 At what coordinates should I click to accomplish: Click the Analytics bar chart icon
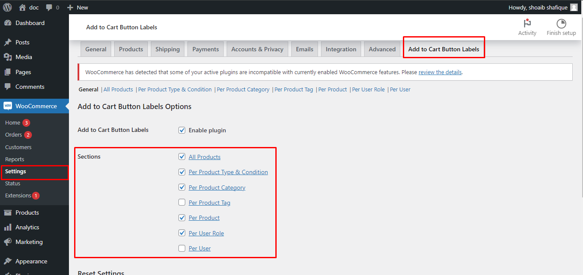tap(8, 227)
